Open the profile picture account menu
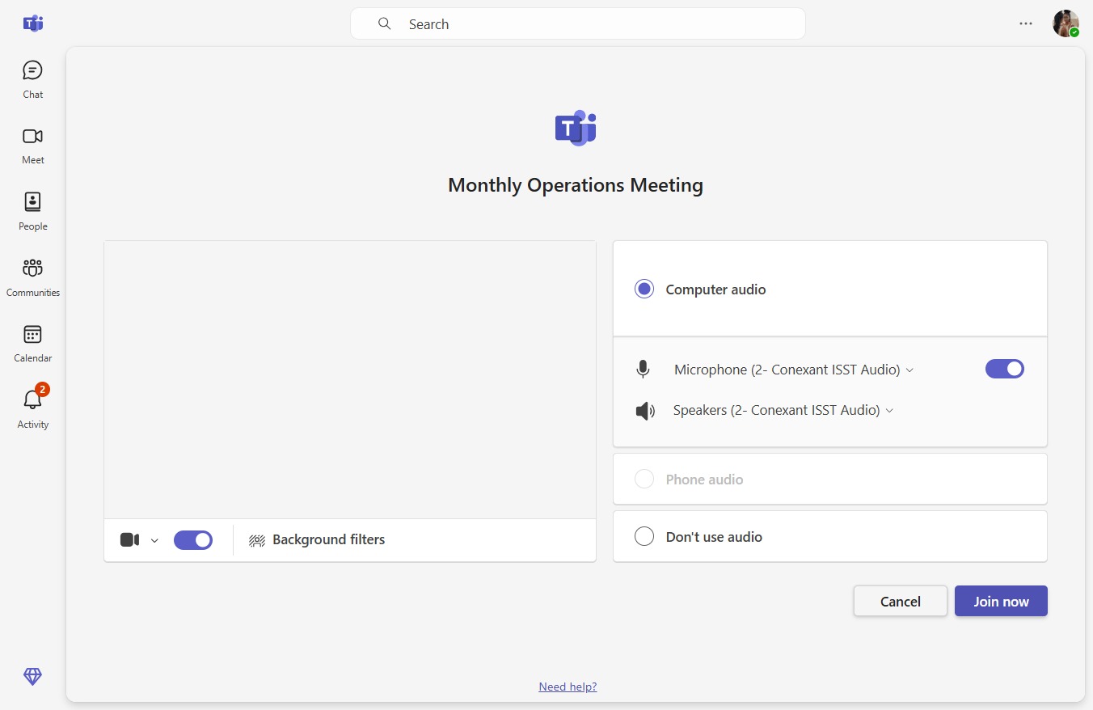This screenshot has width=1093, height=710. click(1066, 23)
